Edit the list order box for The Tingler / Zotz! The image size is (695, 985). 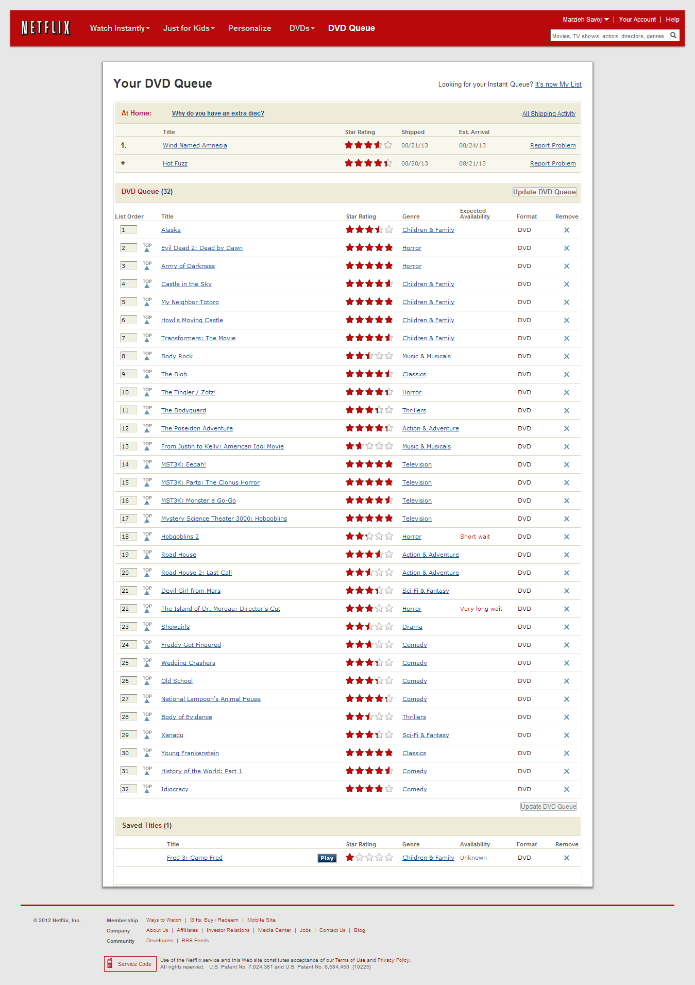128,392
